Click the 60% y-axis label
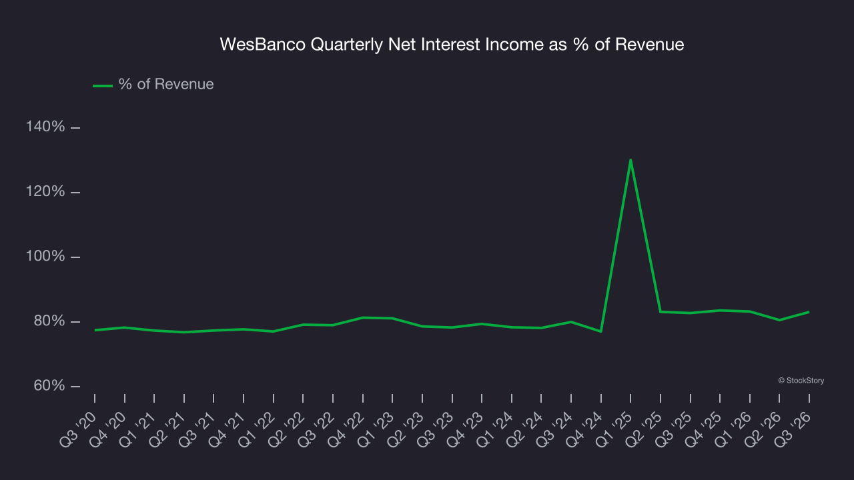854x480 pixels. 49,386
